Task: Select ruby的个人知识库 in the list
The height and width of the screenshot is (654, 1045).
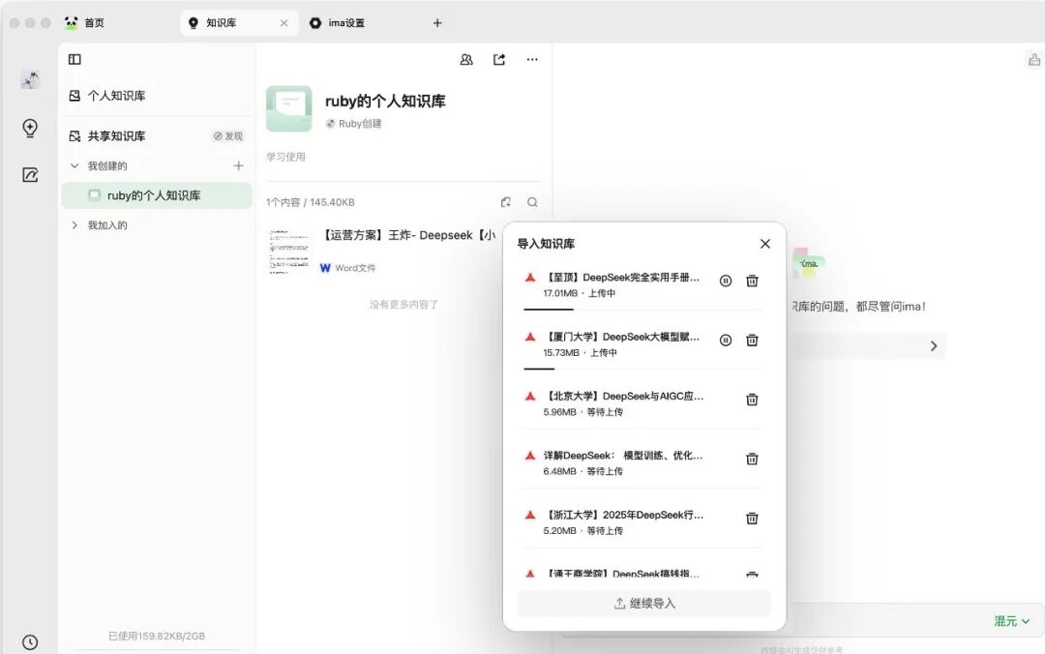Action: point(157,195)
